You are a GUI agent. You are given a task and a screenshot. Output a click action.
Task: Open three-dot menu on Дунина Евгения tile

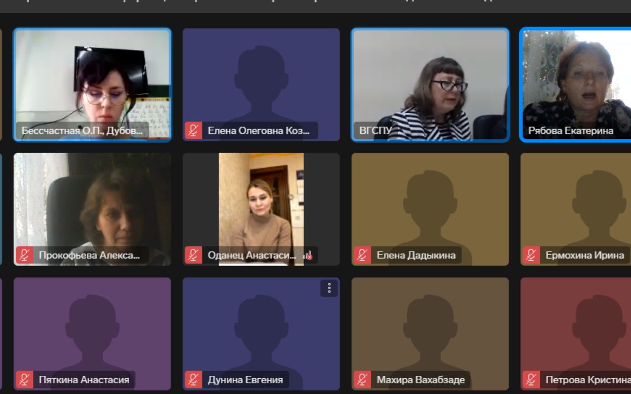point(329,288)
